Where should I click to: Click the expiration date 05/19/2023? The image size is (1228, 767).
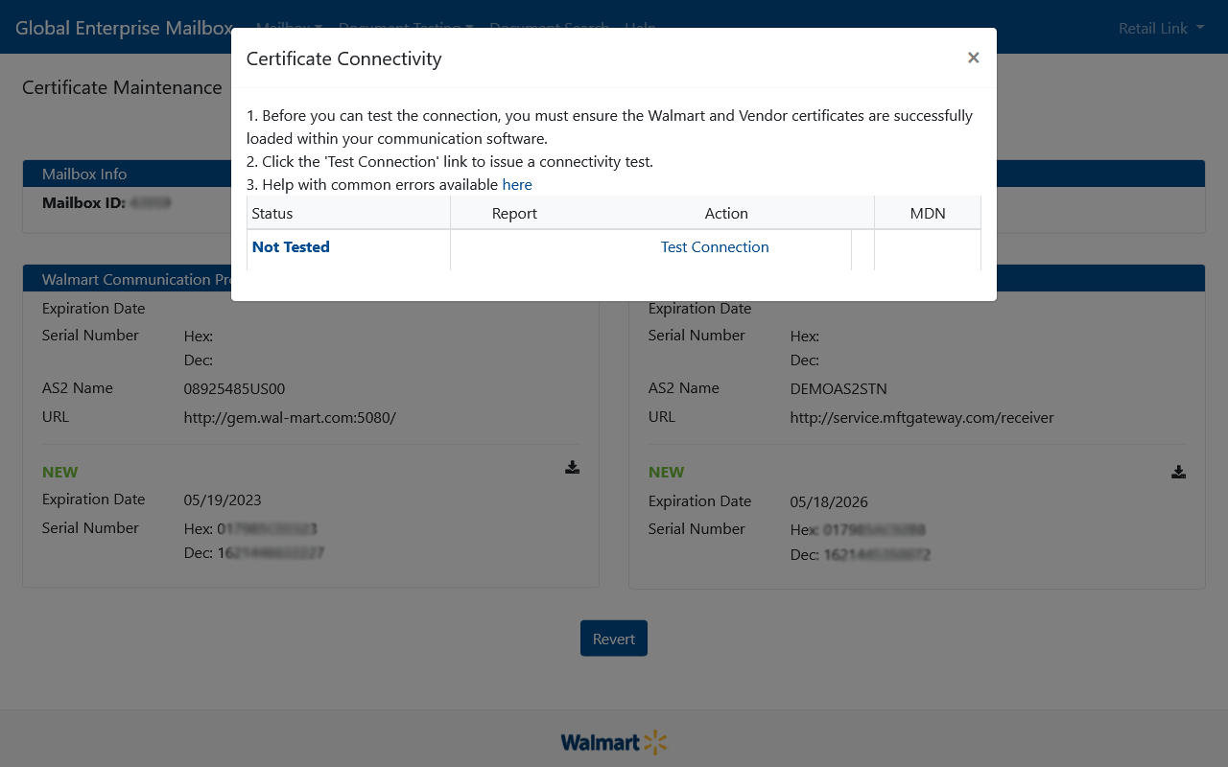pyautogui.click(x=223, y=500)
